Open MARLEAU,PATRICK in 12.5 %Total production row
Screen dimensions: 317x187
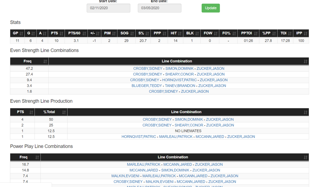[176, 137]
